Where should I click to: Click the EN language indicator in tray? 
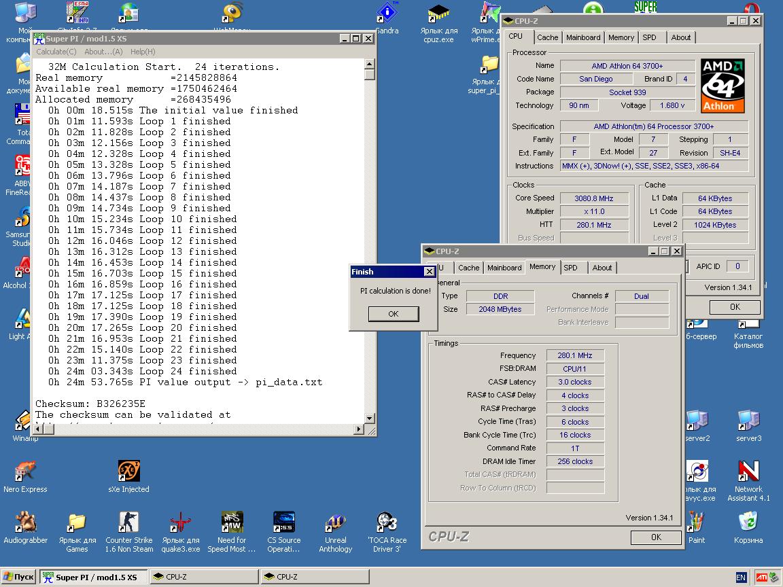[x=741, y=577]
